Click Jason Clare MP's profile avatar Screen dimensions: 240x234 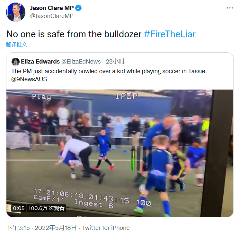point(16,12)
